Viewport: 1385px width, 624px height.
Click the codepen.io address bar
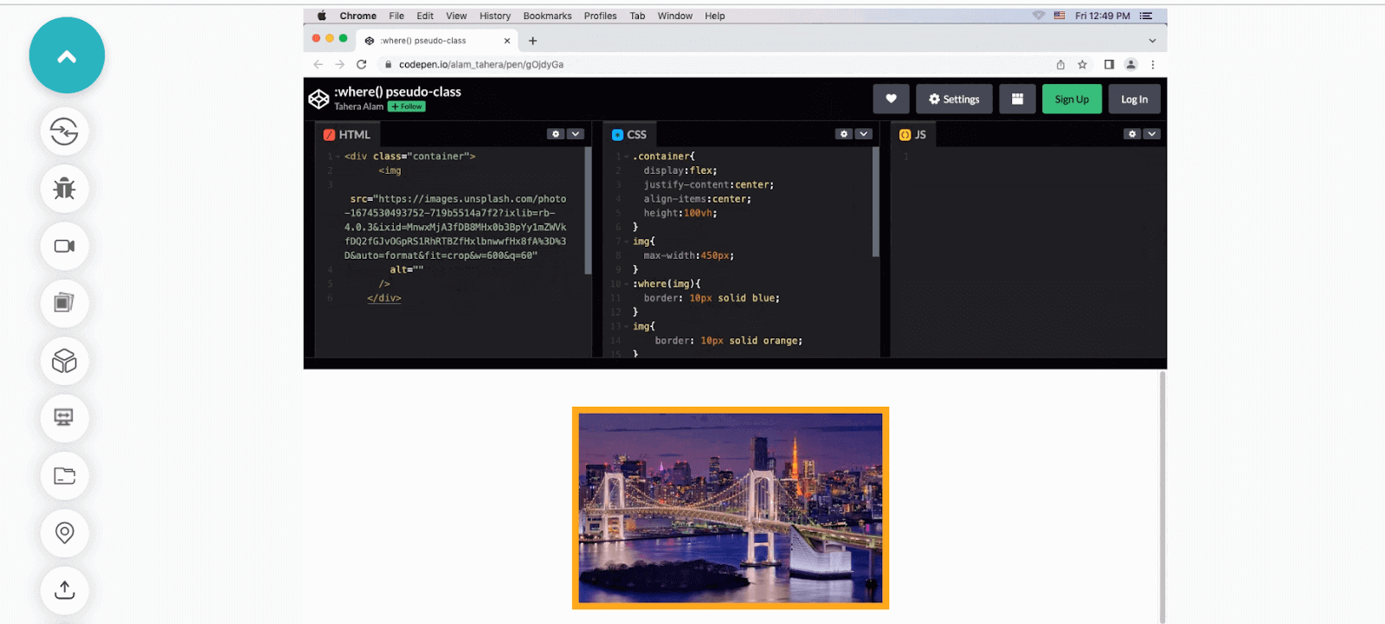click(x=714, y=64)
